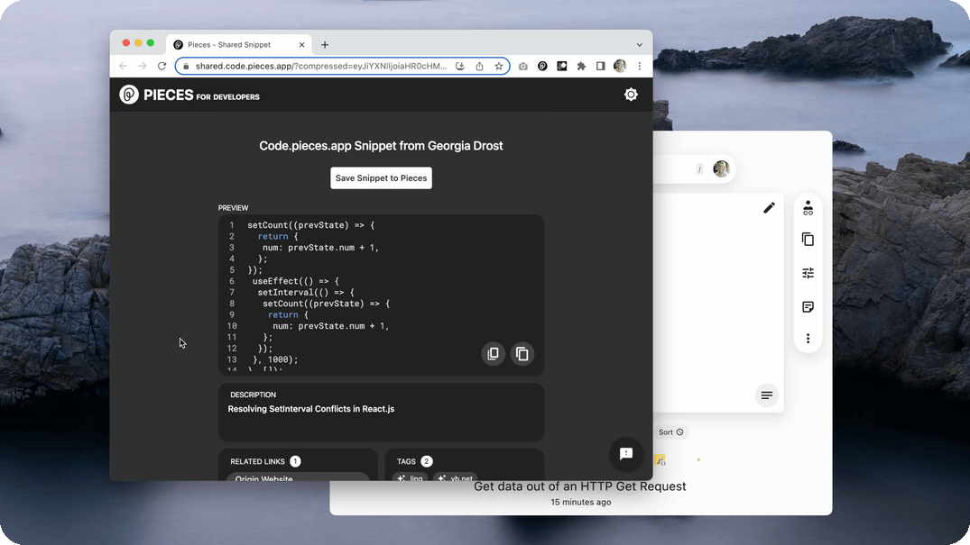The height and width of the screenshot is (545, 970).
Task: Click the user avatar in Pieces app search bar
Action: click(721, 168)
